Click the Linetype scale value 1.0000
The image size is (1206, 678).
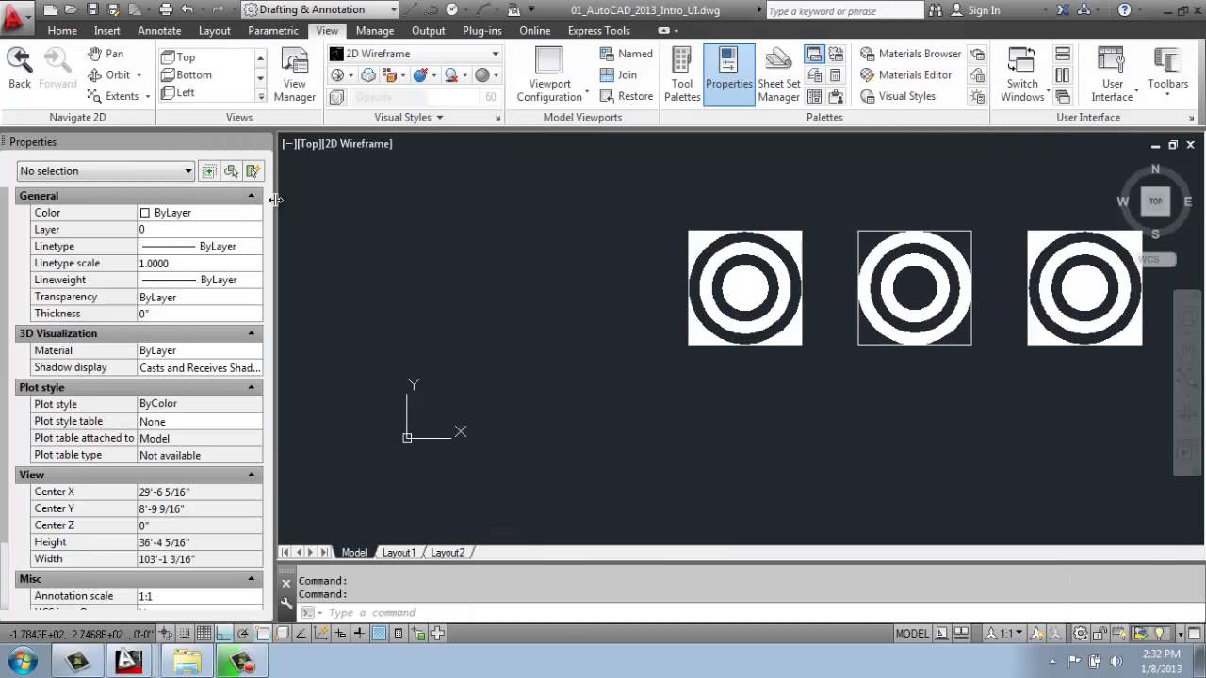coord(199,263)
